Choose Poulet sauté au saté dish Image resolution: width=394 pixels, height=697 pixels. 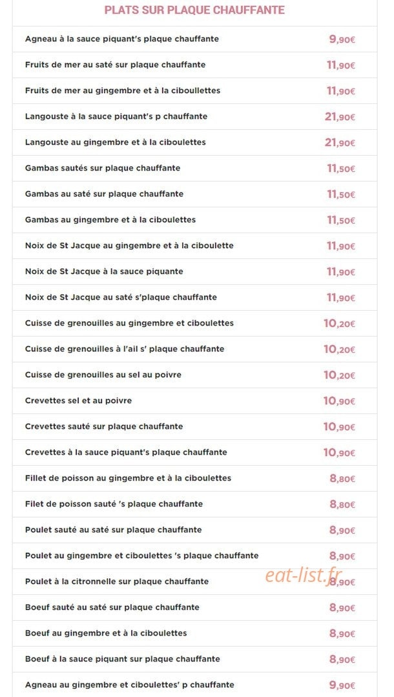(194, 530)
